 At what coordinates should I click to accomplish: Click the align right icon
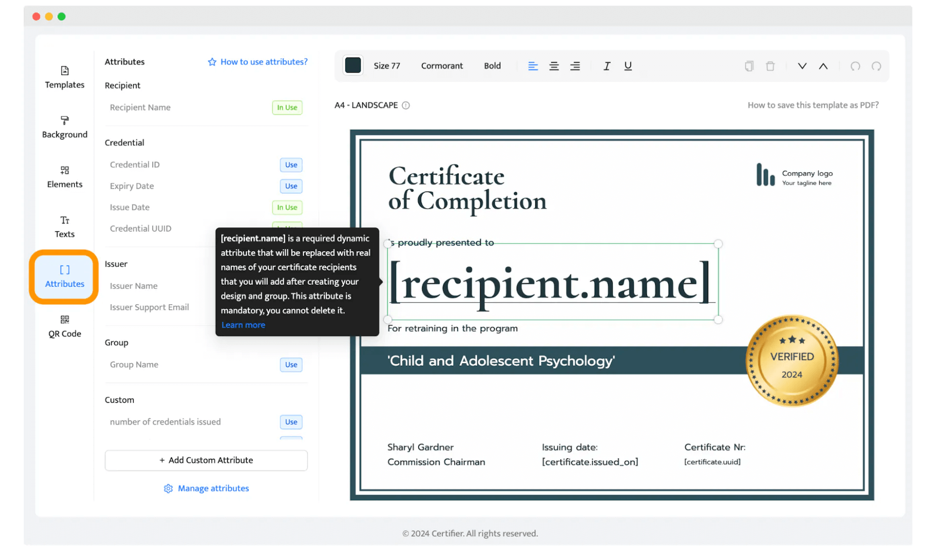[x=575, y=66]
